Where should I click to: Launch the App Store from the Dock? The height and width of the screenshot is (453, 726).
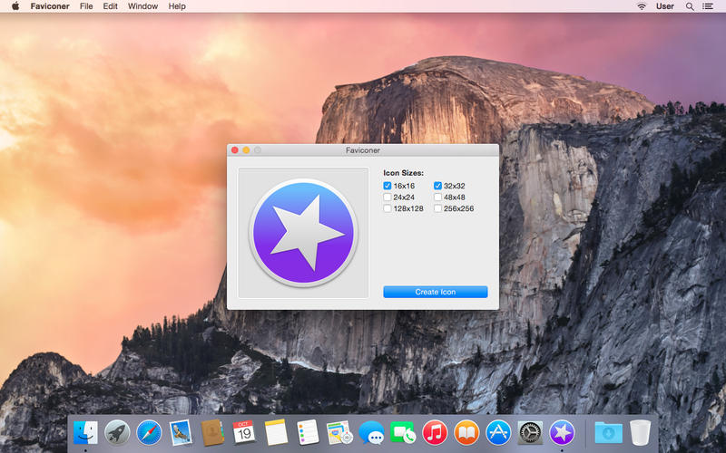pyautogui.click(x=498, y=432)
